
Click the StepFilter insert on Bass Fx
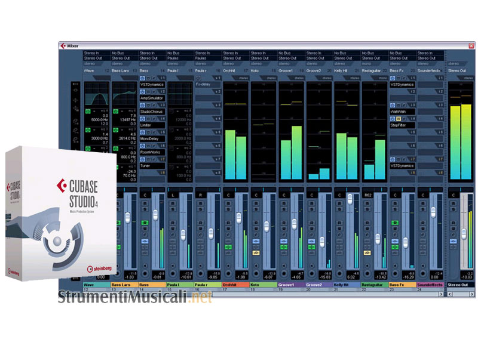[x=402, y=126]
